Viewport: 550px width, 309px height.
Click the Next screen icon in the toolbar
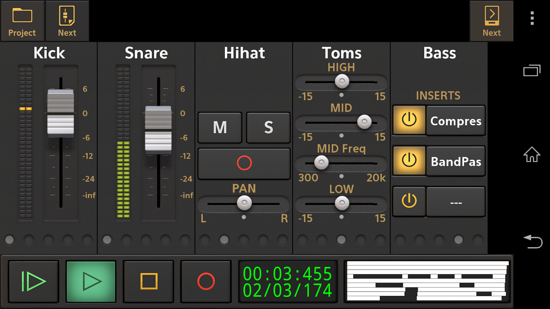coord(67,21)
